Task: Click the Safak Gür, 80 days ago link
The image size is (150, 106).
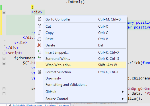Action: [x=27, y=105]
